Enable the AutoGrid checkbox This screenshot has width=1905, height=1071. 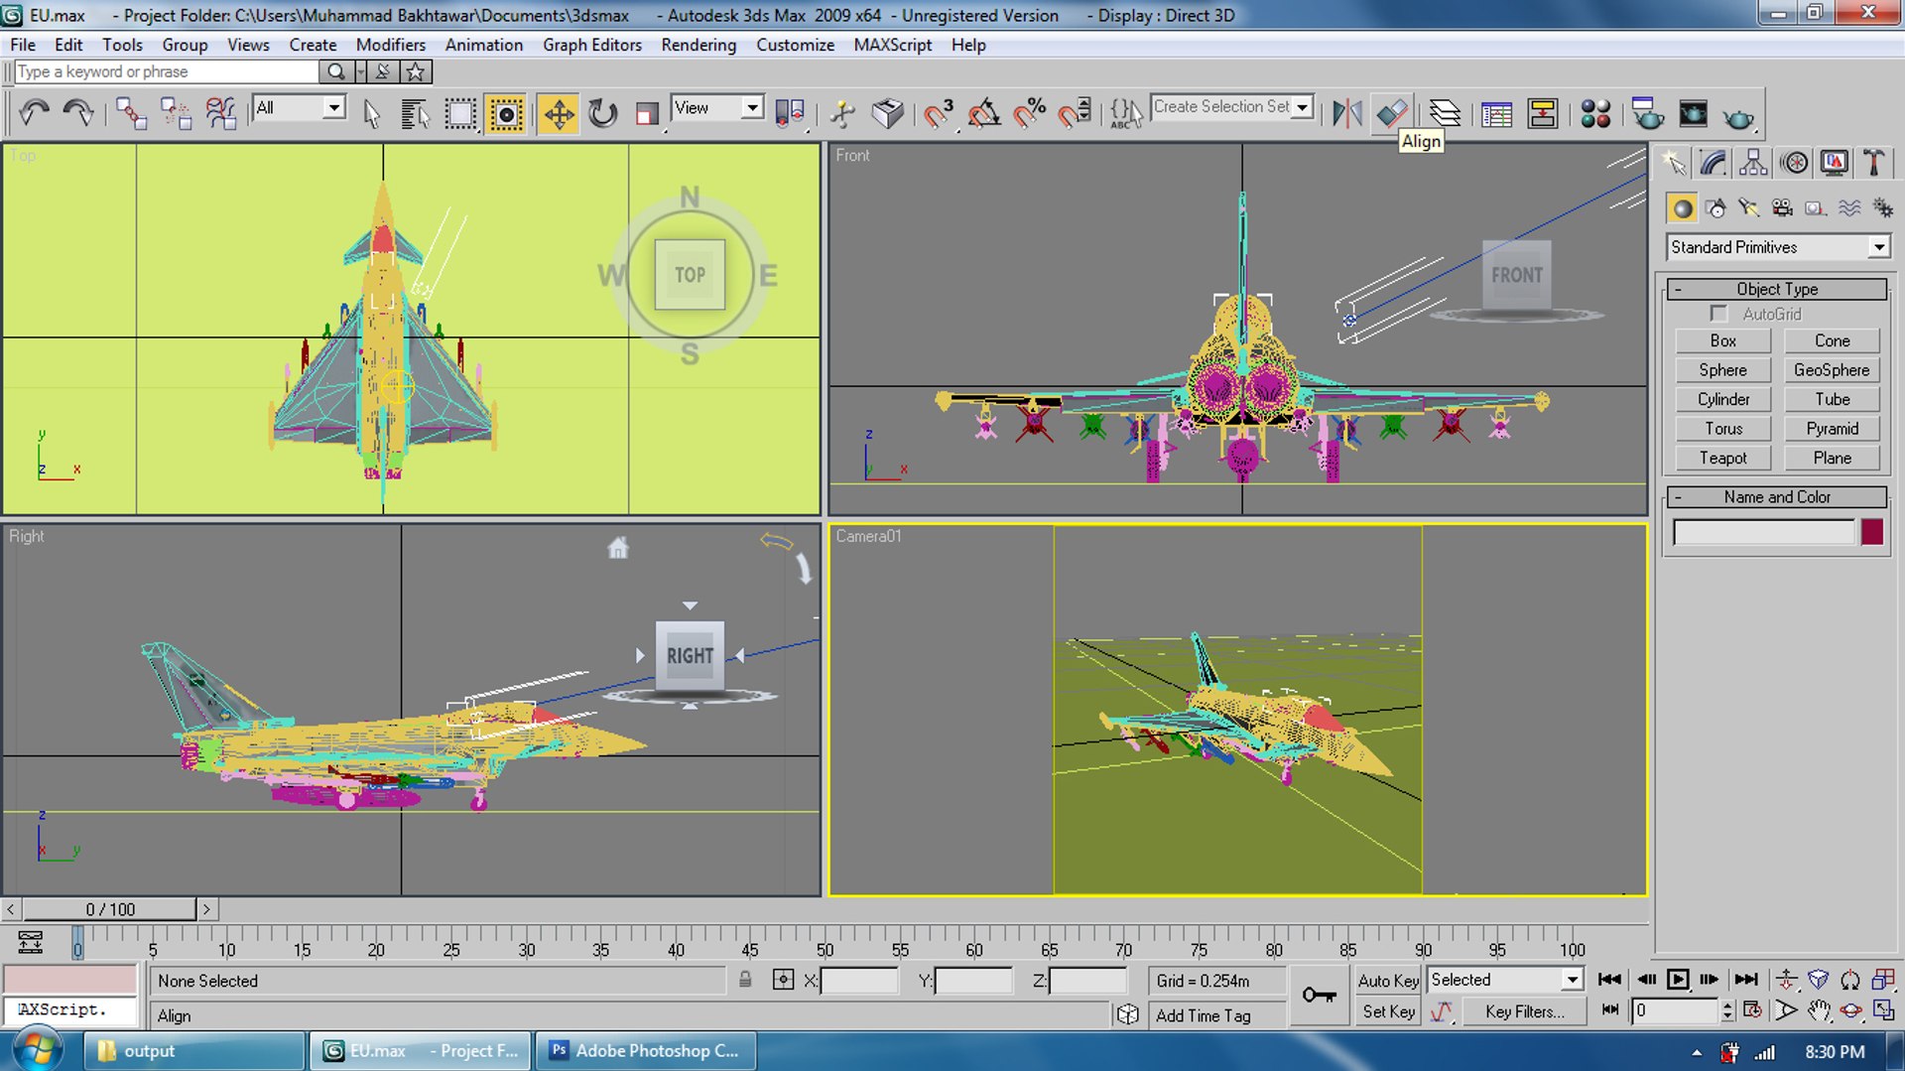point(1718,314)
